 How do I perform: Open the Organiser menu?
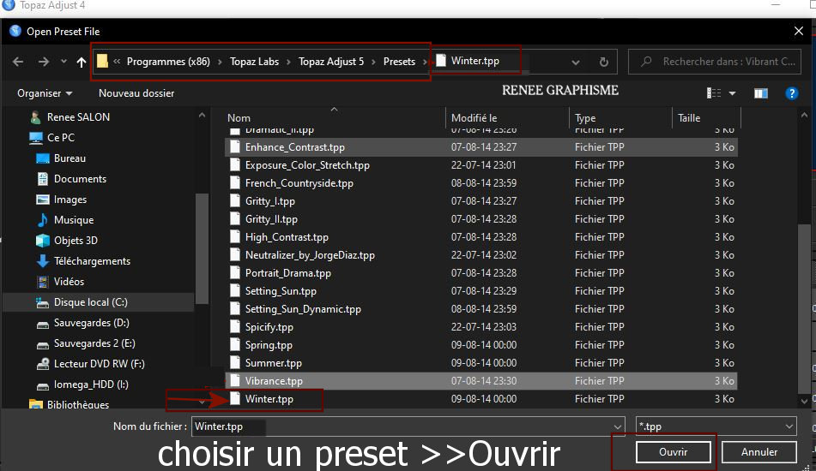(45, 93)
